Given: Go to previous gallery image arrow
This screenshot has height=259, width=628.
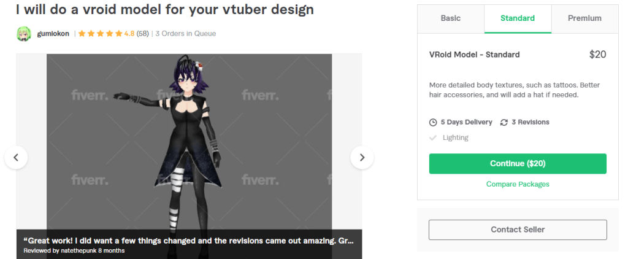Looking at the screenshot, I should point(16,158).
